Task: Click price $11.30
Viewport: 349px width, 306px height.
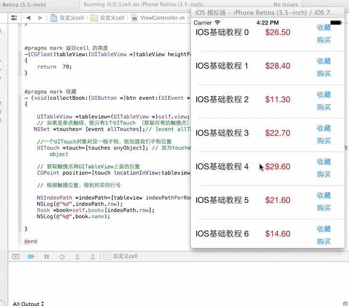Action: coord(277,99)
